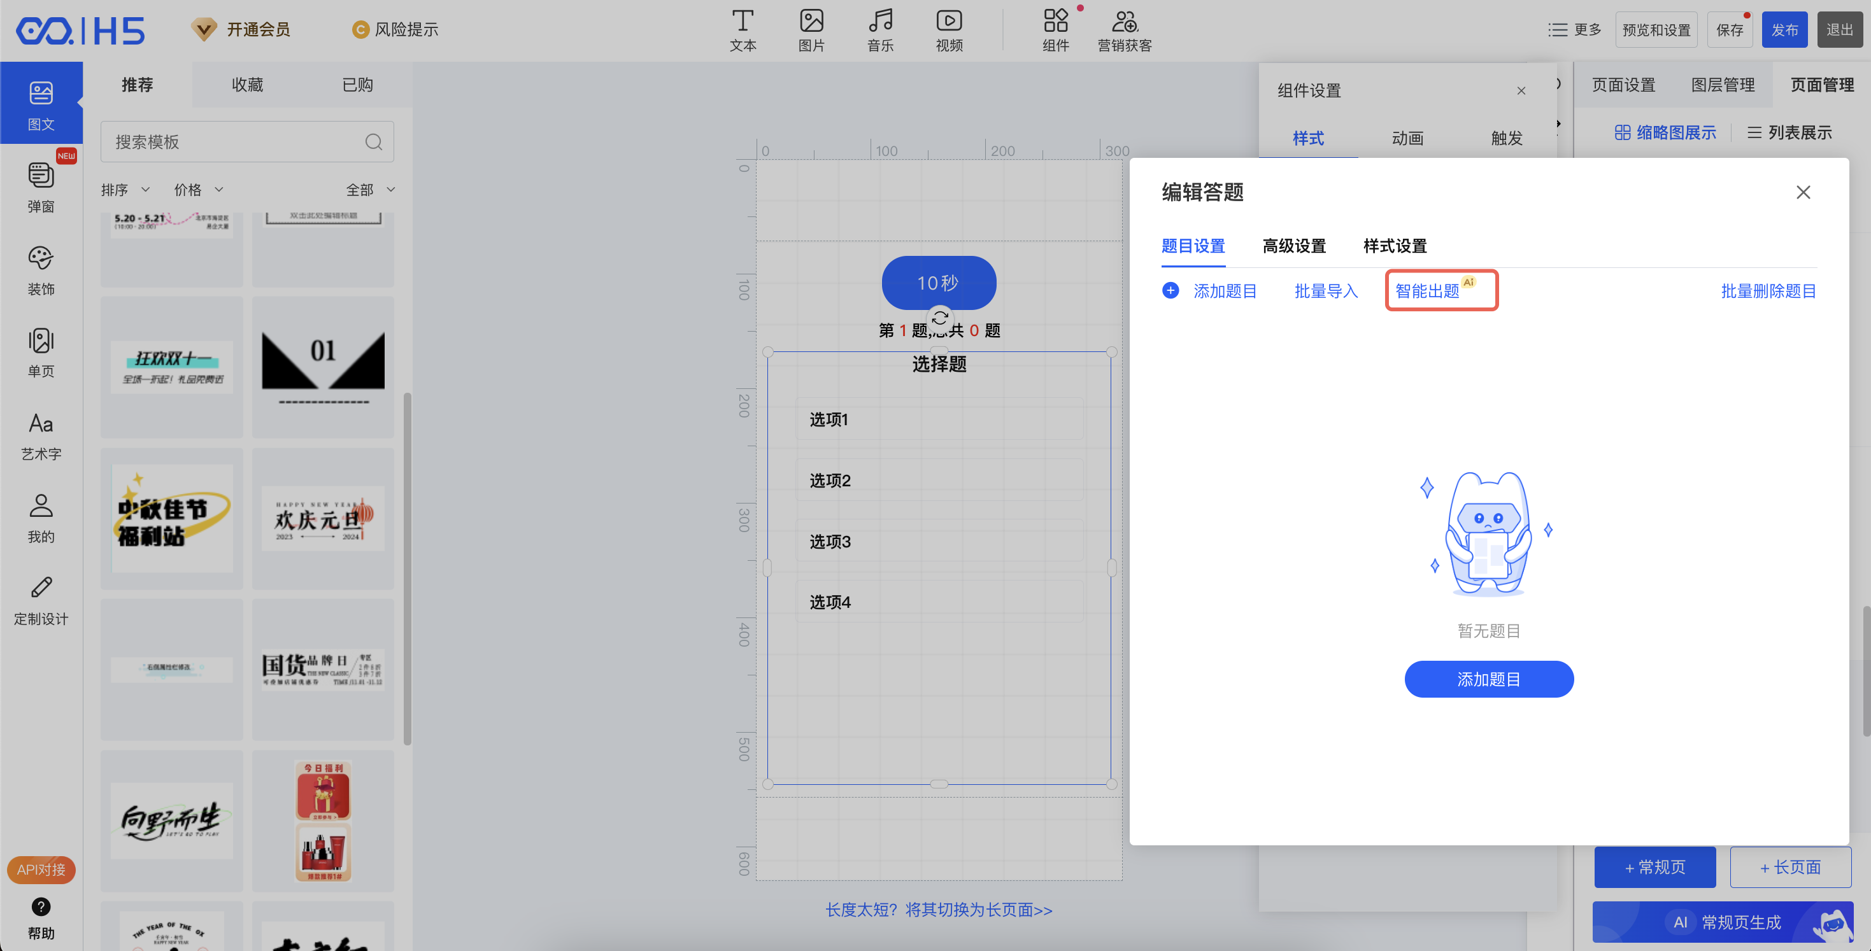Click the 10秒 timer on canvas
The height and width of the screenshot is (951, 1871).
point(939,283)
